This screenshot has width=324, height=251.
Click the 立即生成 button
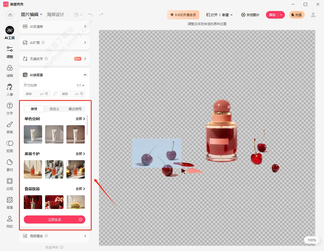coord(55,219)
